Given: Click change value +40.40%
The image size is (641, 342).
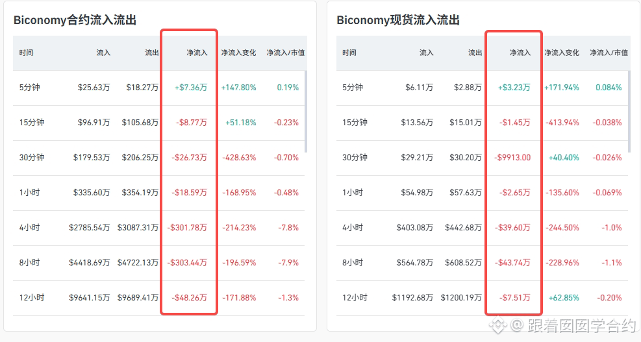Looking at the screenshot, I should 564,158.
